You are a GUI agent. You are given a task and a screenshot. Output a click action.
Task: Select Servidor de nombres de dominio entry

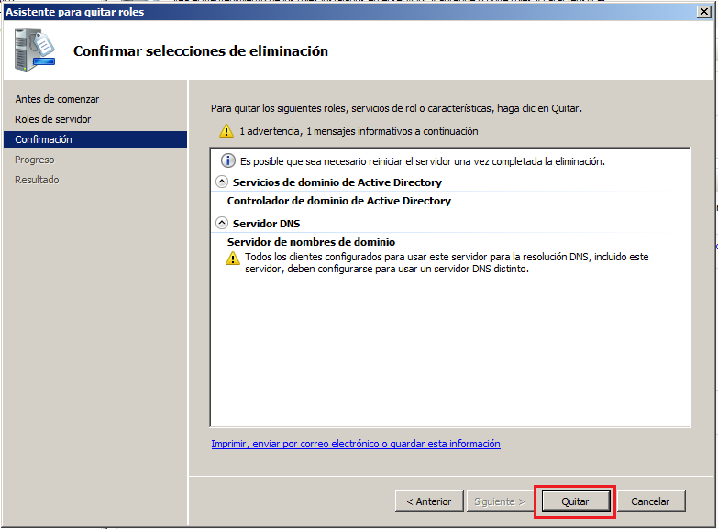tap(311, 242)
